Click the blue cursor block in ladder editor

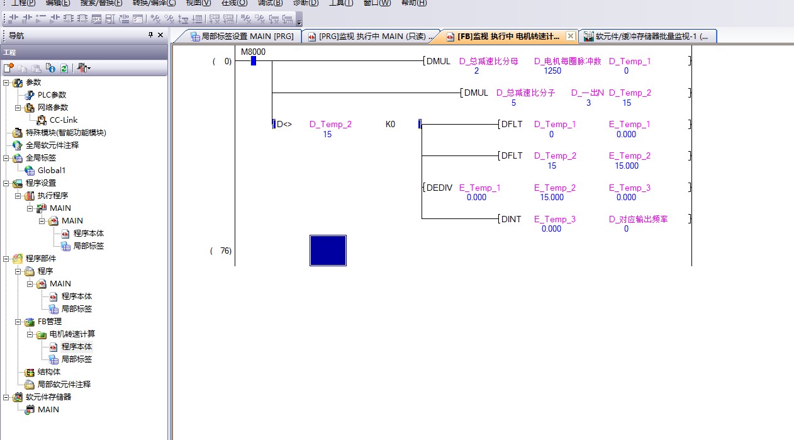328,251
